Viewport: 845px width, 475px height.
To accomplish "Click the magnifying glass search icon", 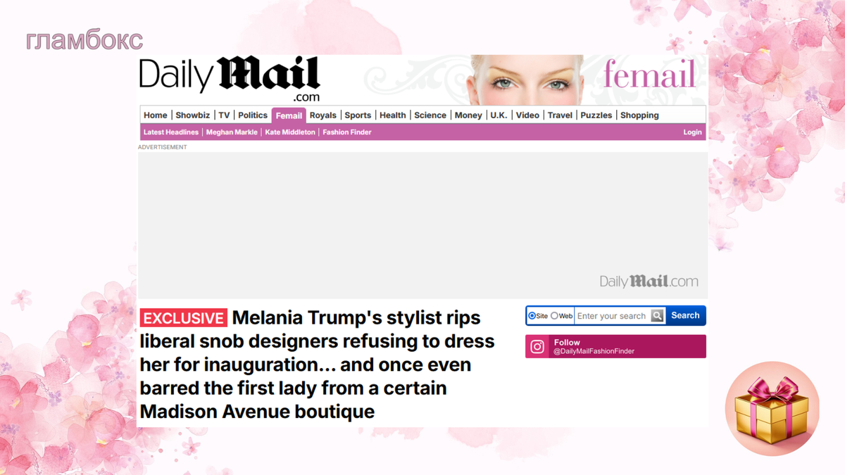I will (x=657, y=316).
